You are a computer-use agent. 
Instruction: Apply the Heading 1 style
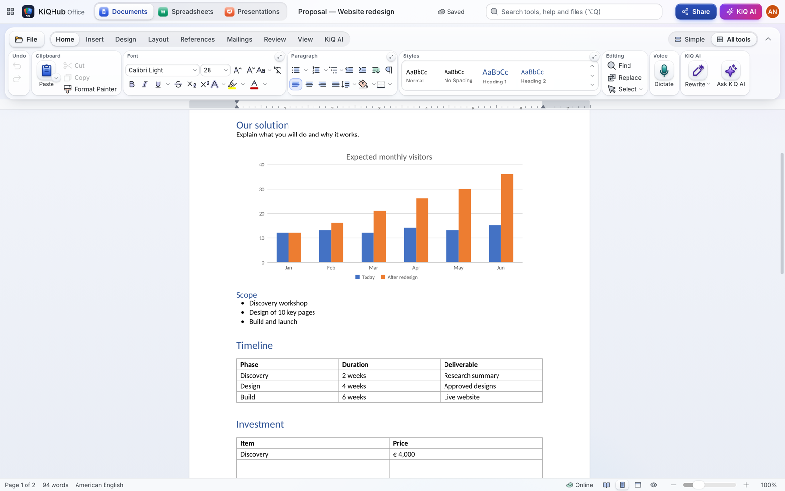click(x=495, y=76)
